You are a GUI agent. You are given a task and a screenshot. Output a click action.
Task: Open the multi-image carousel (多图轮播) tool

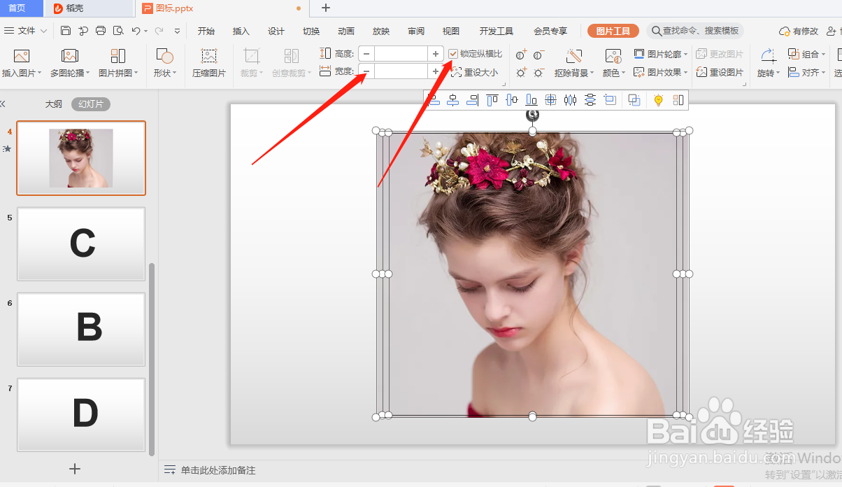click(x=69, y=57)
